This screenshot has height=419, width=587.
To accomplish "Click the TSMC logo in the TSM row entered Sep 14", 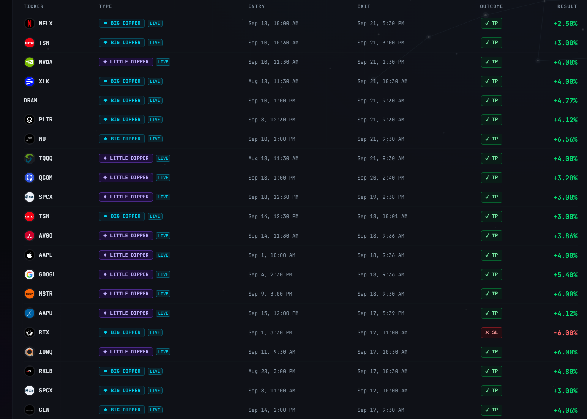I will pos(30,216).
